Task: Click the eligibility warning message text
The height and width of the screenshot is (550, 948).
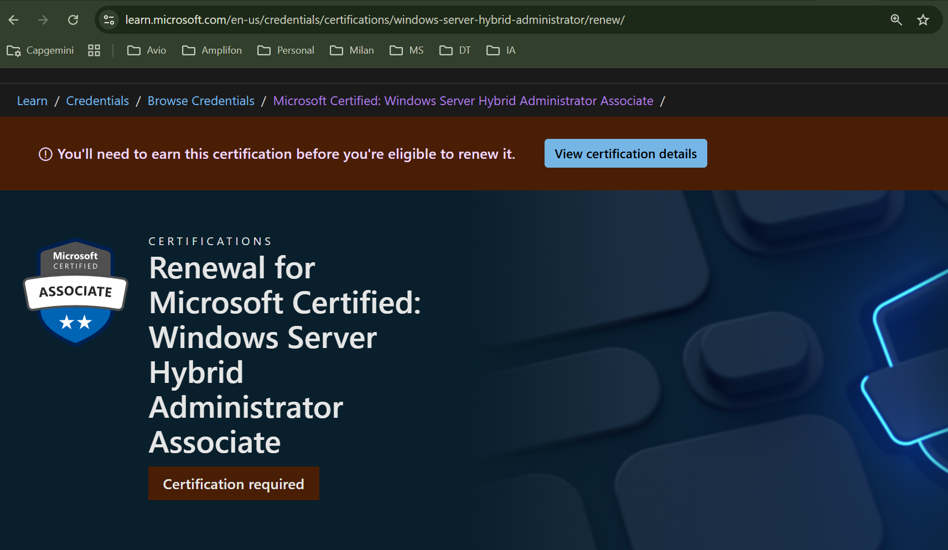Action: click(286, 154)
